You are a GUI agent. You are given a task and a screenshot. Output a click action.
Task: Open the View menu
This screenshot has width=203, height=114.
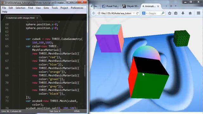coord(38,8)
